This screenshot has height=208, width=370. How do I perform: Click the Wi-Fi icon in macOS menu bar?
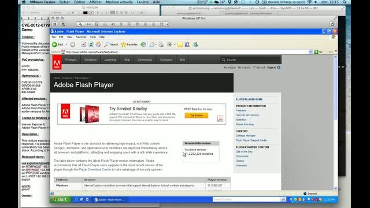(310, 2)
